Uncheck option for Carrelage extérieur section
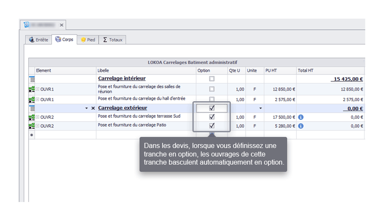 coord(212,108)
